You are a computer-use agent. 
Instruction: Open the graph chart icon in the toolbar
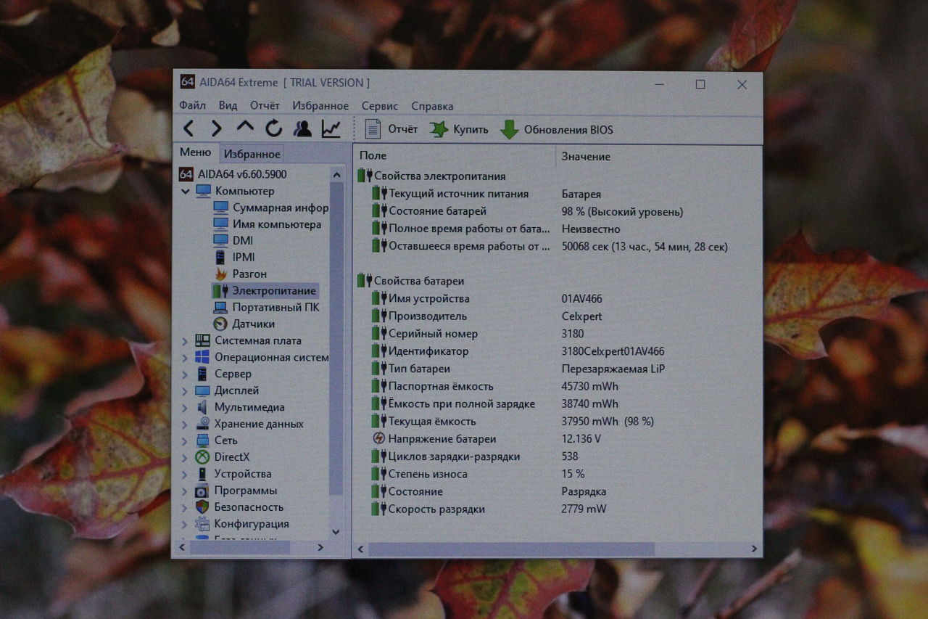click(x=331, y=129)
